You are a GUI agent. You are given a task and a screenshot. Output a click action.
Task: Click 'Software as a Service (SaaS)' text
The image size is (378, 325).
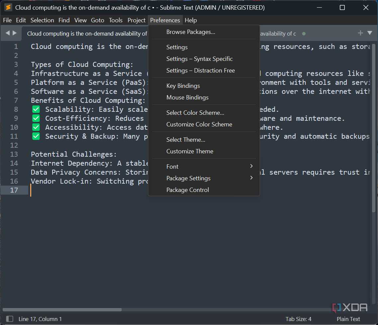pos(88,91)
